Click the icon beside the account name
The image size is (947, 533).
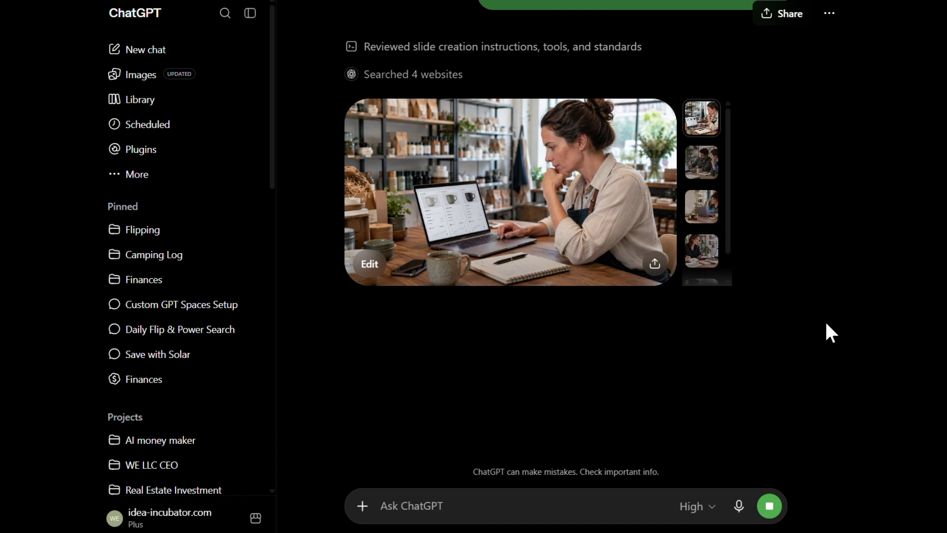(255, 518)
